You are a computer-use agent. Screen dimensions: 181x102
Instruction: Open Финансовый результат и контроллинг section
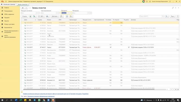11,31
